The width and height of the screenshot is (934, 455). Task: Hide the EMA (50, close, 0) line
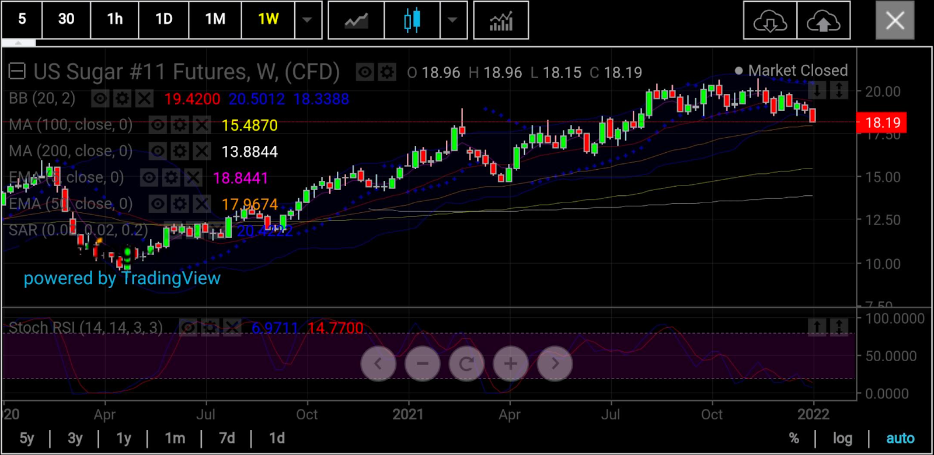(x=158, y=204)
